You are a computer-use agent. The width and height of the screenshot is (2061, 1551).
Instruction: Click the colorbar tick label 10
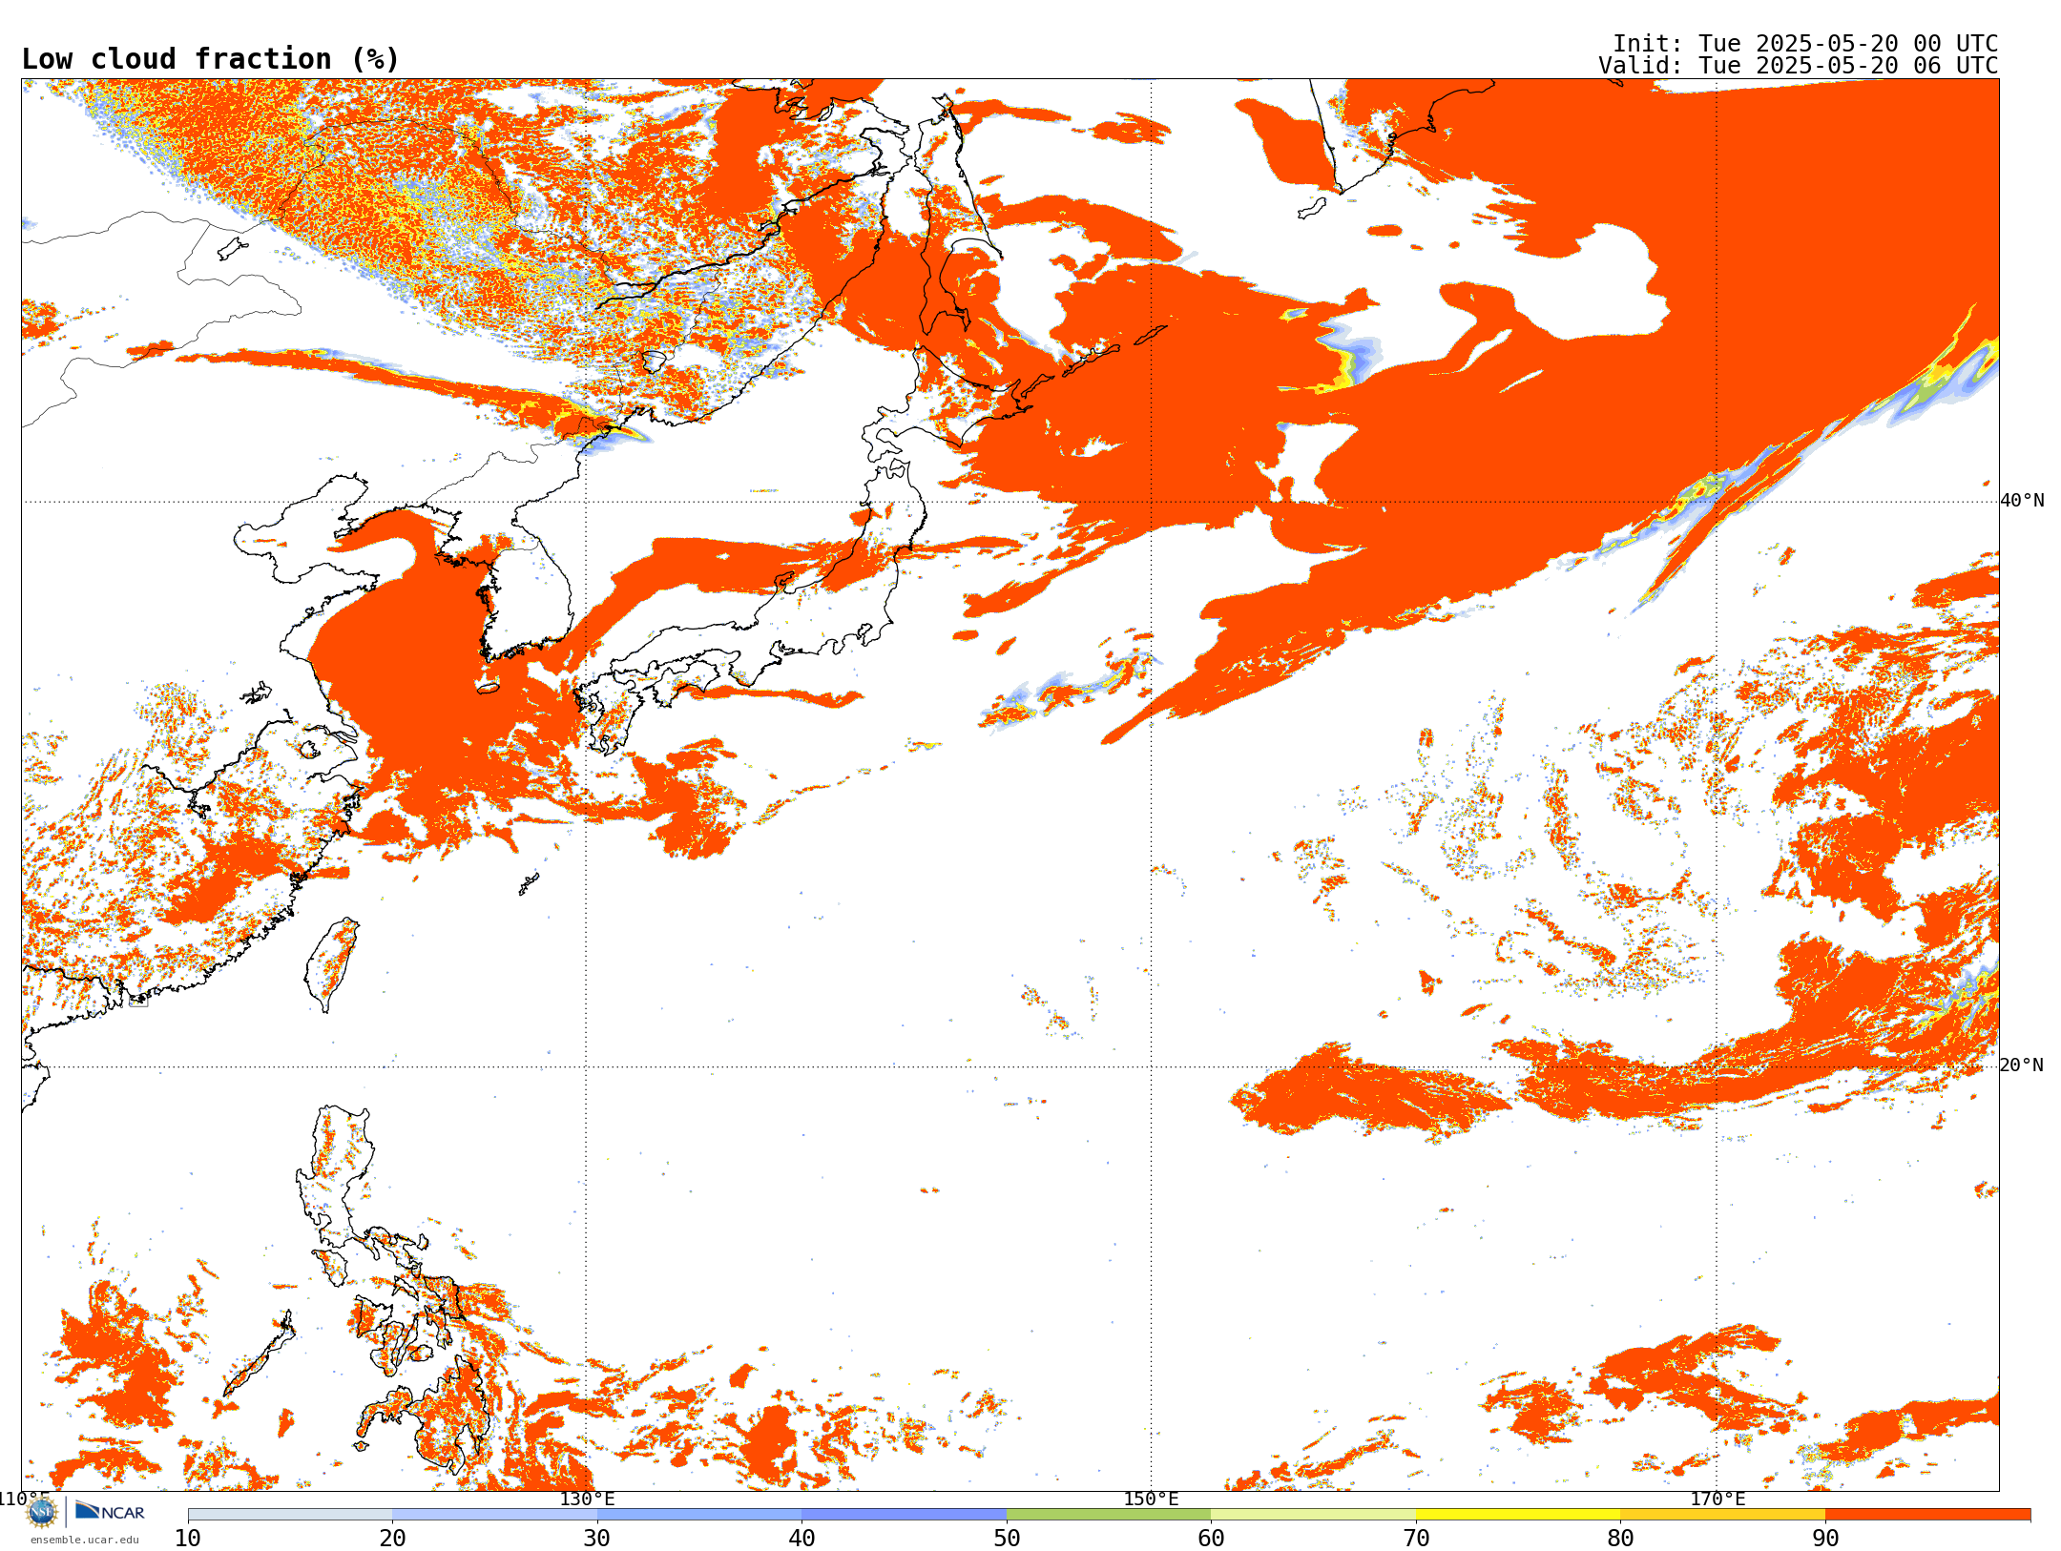point(188,1539)
